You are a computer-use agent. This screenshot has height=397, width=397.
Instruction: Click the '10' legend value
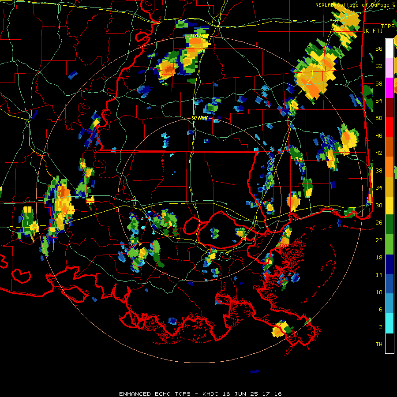pyautogui.click(x=379, y=292)
